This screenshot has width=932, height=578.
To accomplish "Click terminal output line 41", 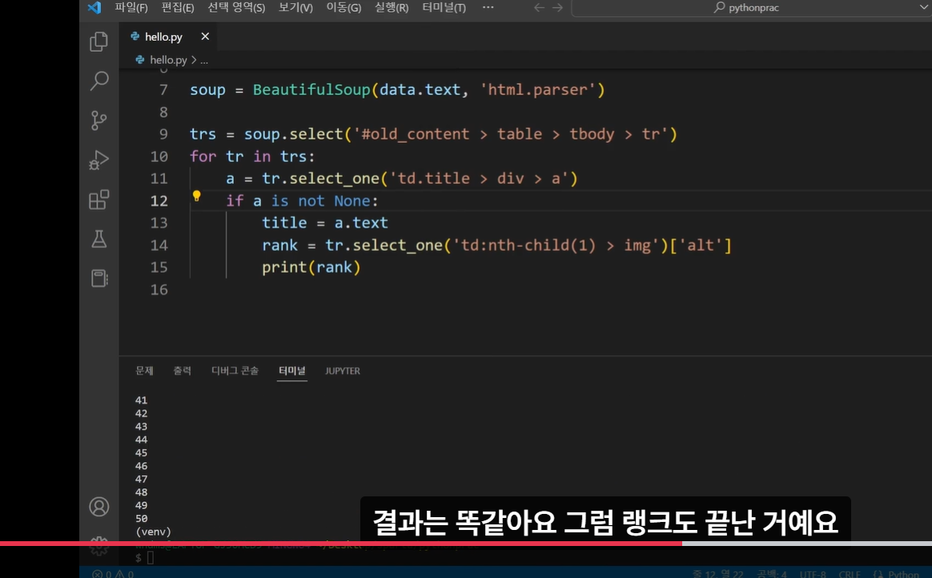I will click(142, 400).
